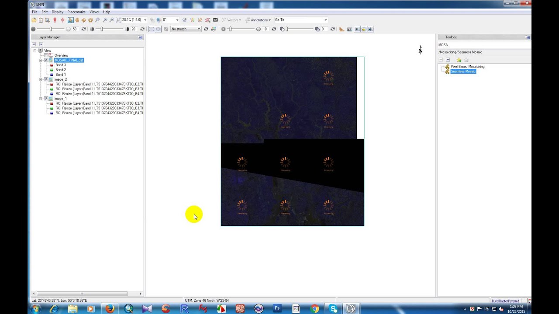Click the Blend view icon
The width and height of the screenshot is (559, 314).
[x=357, y=29]
